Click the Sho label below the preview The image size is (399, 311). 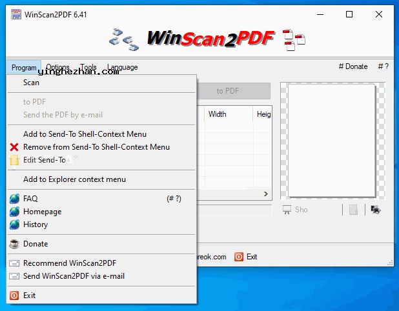pos(302,210)
